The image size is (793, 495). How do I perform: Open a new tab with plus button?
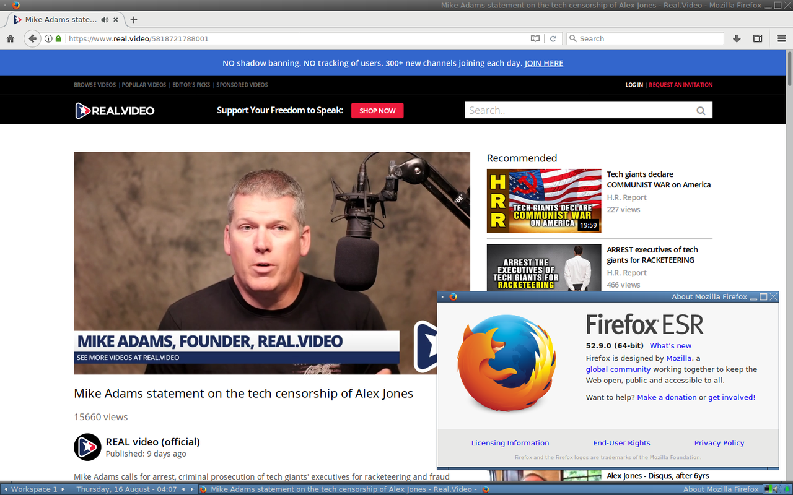pos(134,20)
